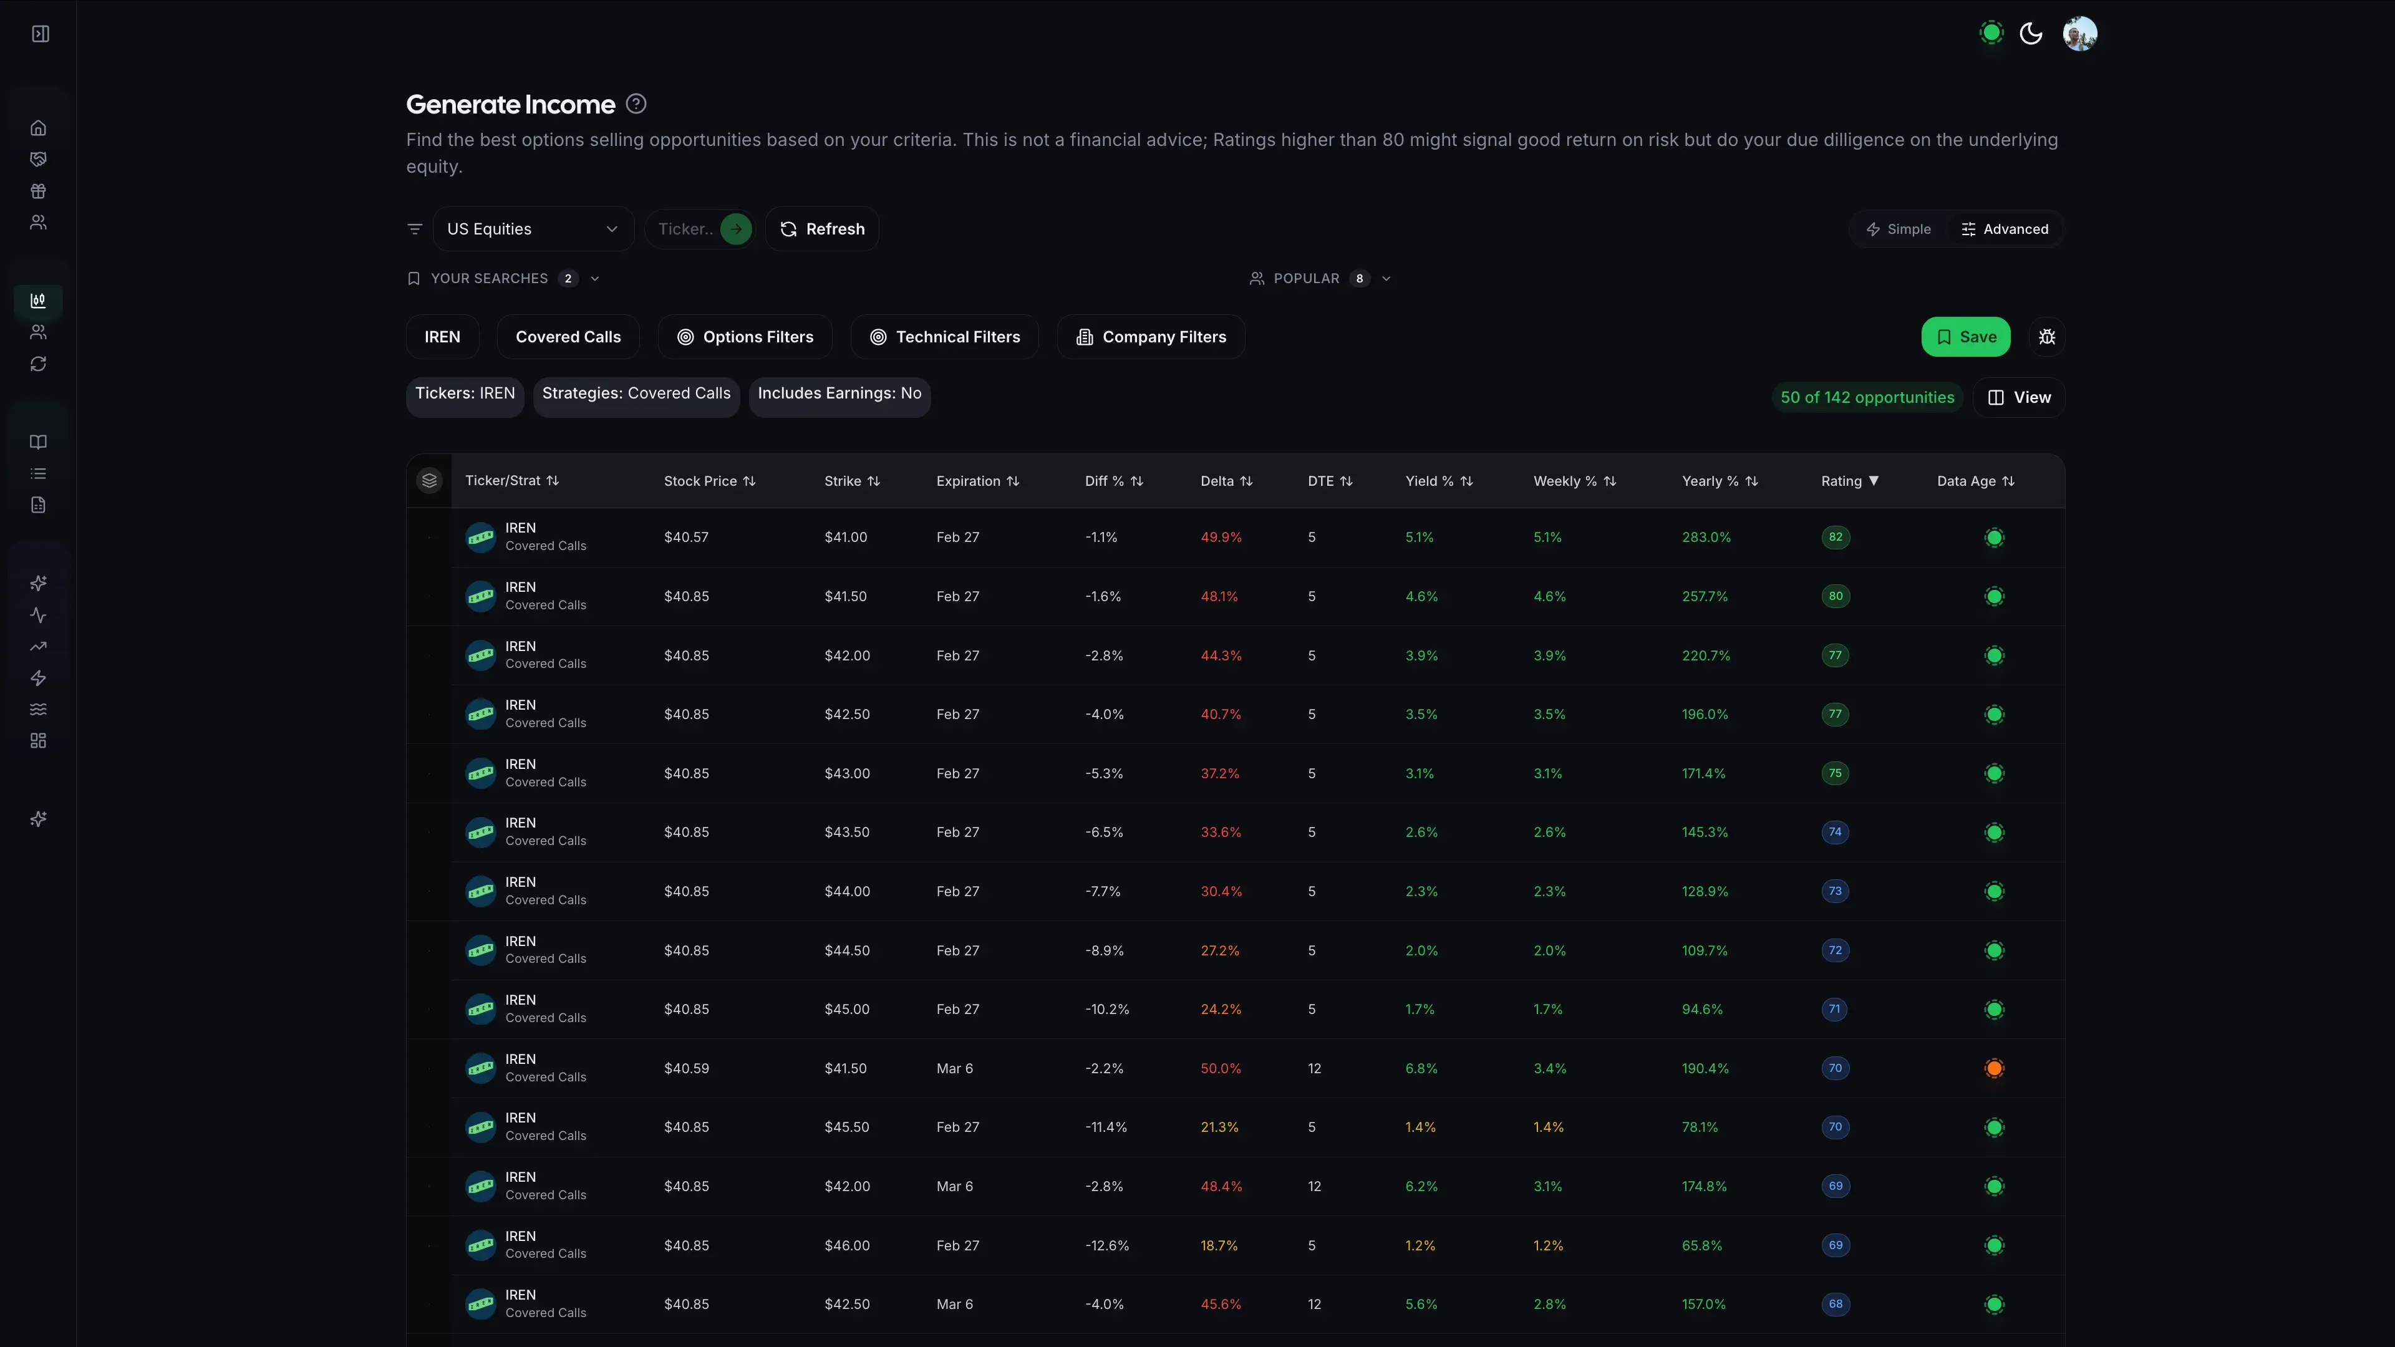Click the sync arrows icon in sidebar

(38, 364)
